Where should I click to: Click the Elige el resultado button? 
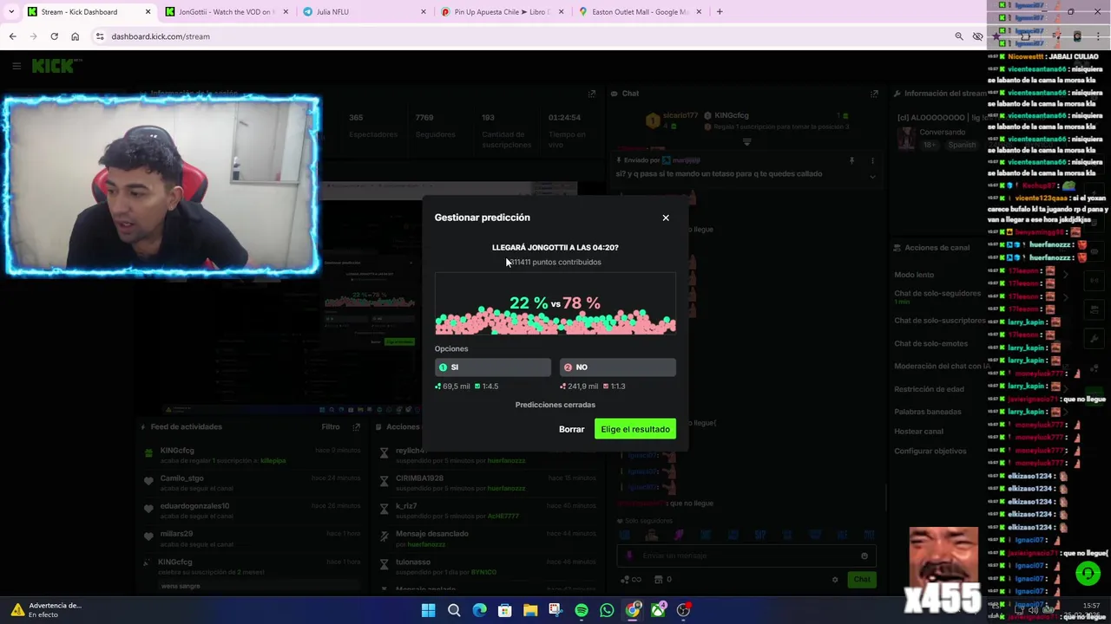(x=635, y=429)
